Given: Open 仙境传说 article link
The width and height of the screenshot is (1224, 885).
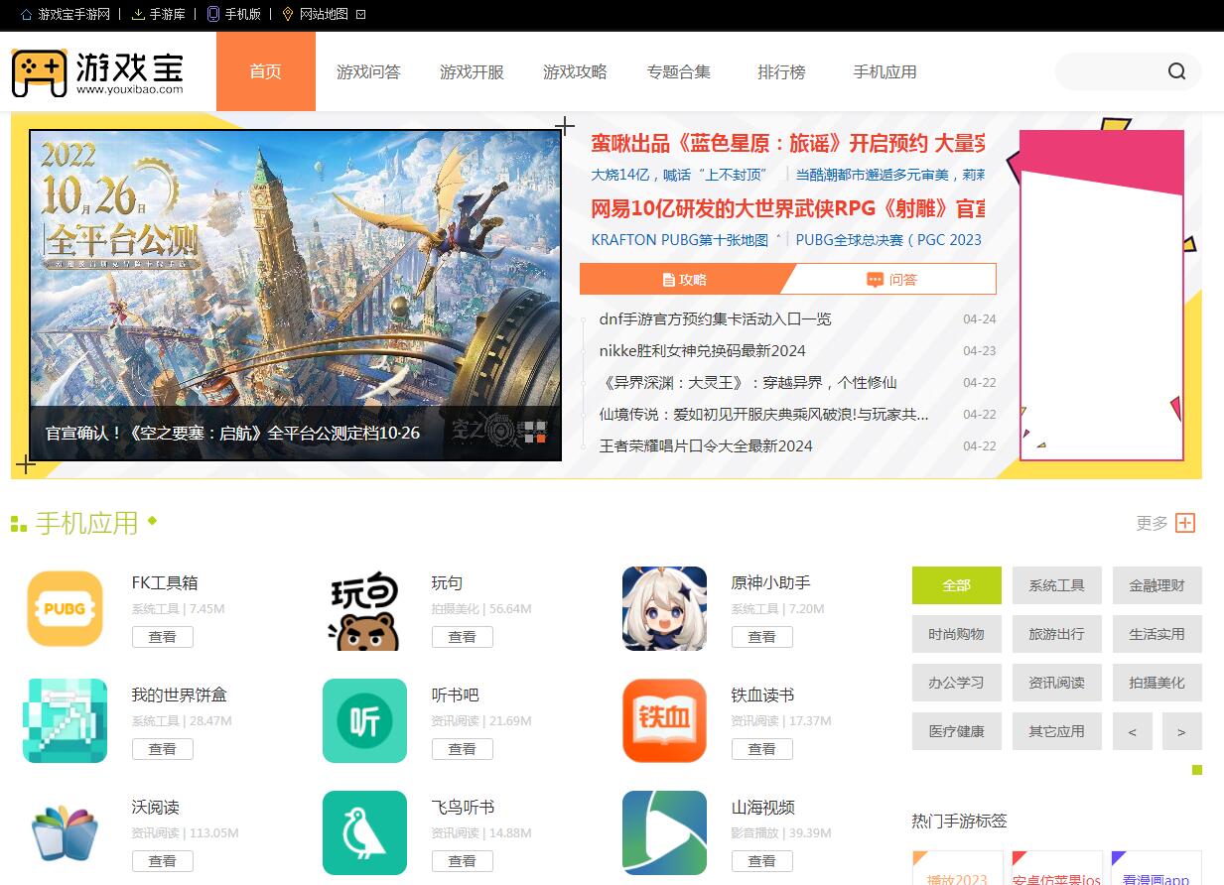Looking at the screenshot, I should 764,415.
